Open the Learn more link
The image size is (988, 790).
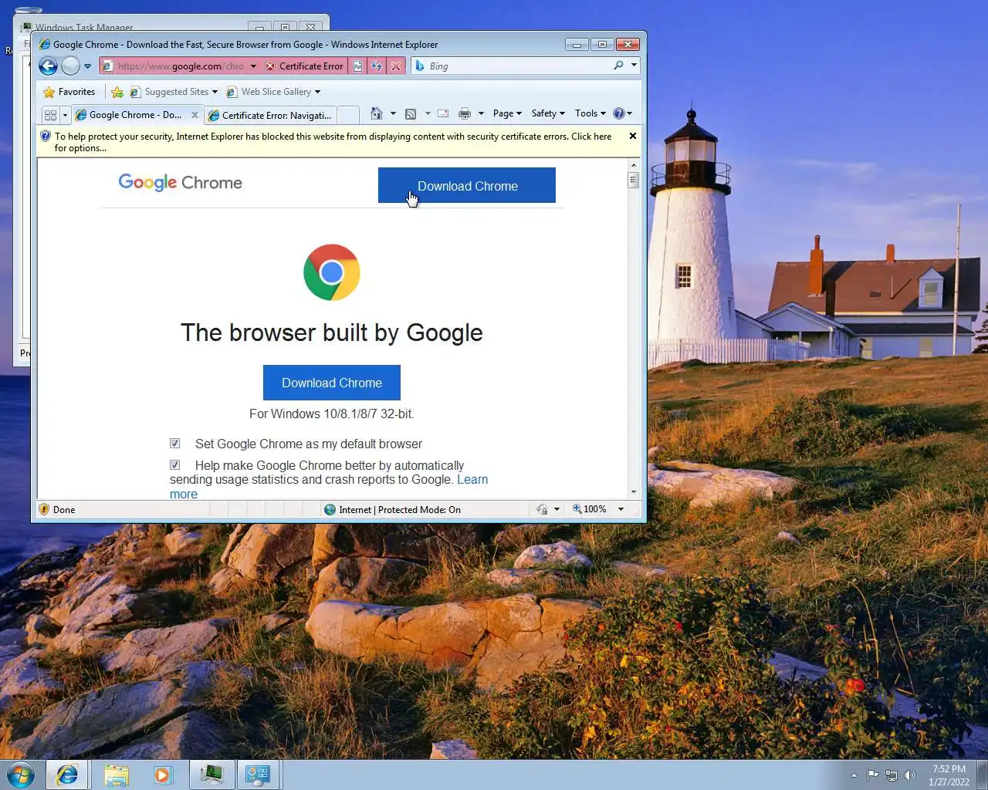click(x=472, y=479)
